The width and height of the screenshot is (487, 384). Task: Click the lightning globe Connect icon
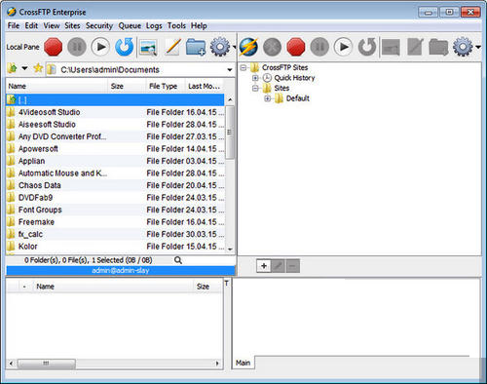point(248,47)
